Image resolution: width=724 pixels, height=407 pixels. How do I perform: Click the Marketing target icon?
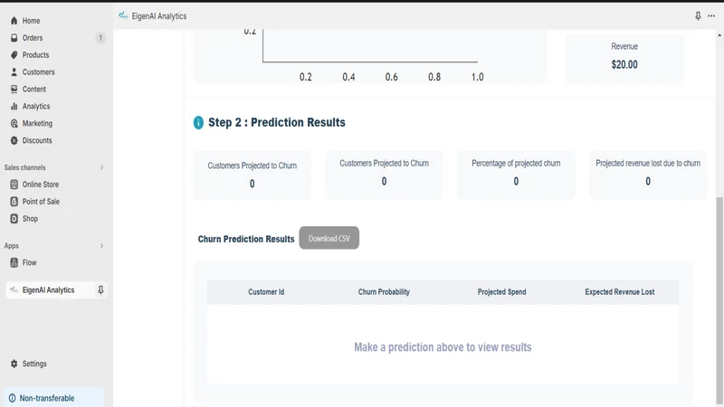[14, 123]
